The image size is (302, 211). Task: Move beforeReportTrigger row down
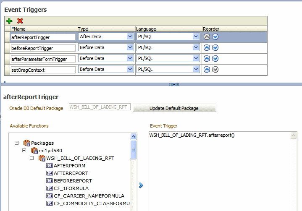[215, 48]
